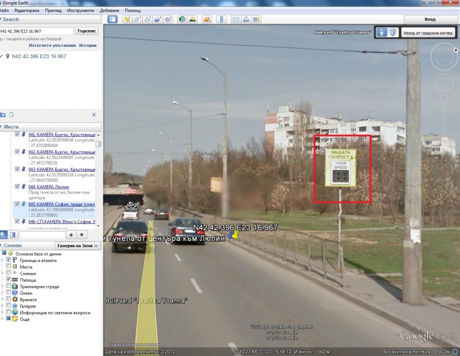Expand the Граници и етикети layer
The image size is (460, 356).
[3, 261]
